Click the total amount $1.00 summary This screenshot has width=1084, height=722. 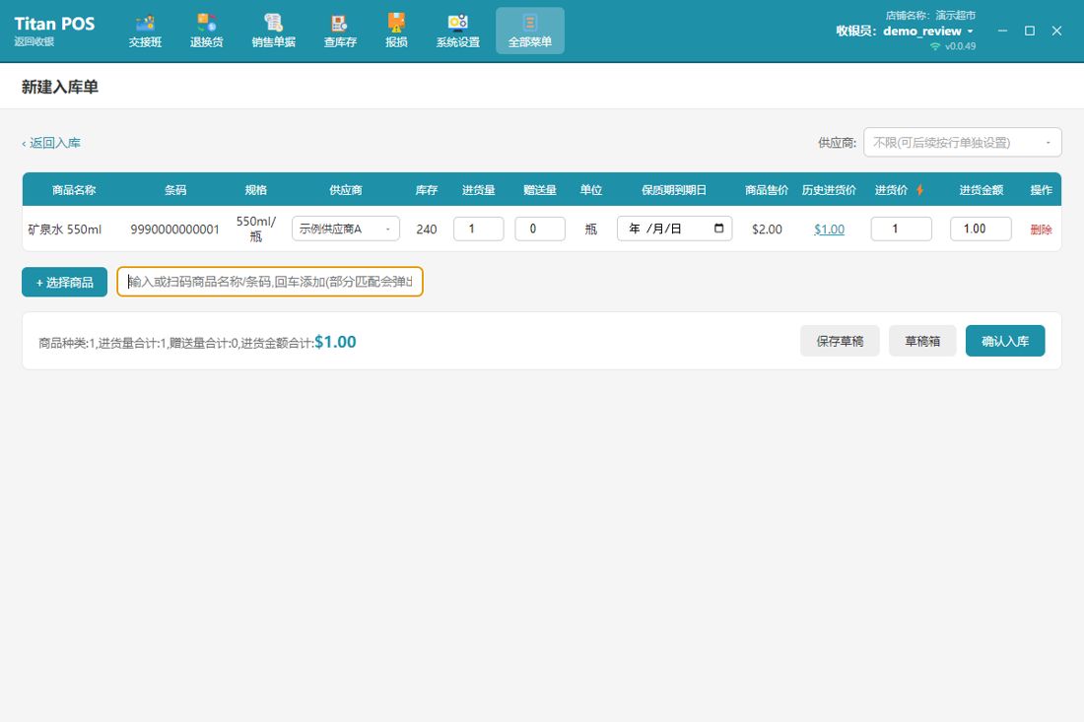(335, 342)
